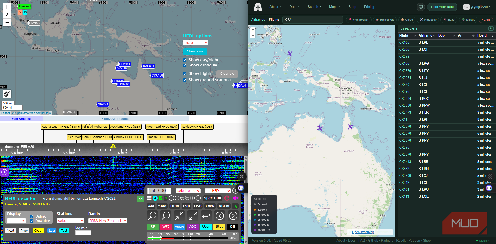Image resolution: width=496 pixels, height=244 pixels.
Task: Click the CPA search field
Action: [313, 20]
